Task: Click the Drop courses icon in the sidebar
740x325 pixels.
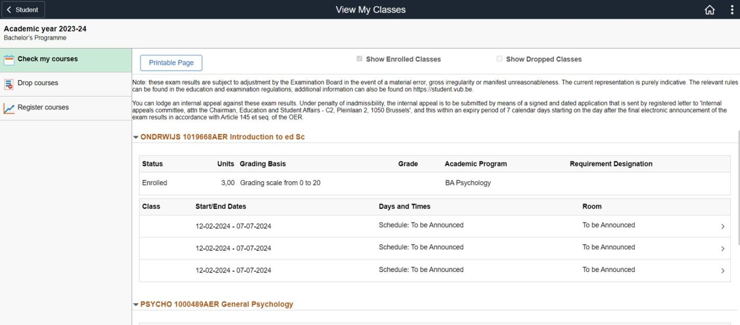Action: pyautogui.click(x=10, y=83)
